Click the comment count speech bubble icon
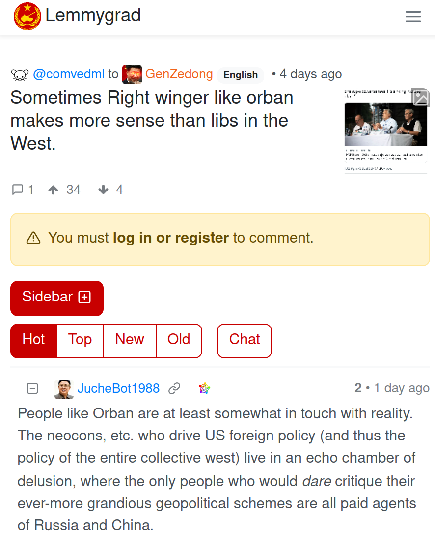 coord(17,190)
